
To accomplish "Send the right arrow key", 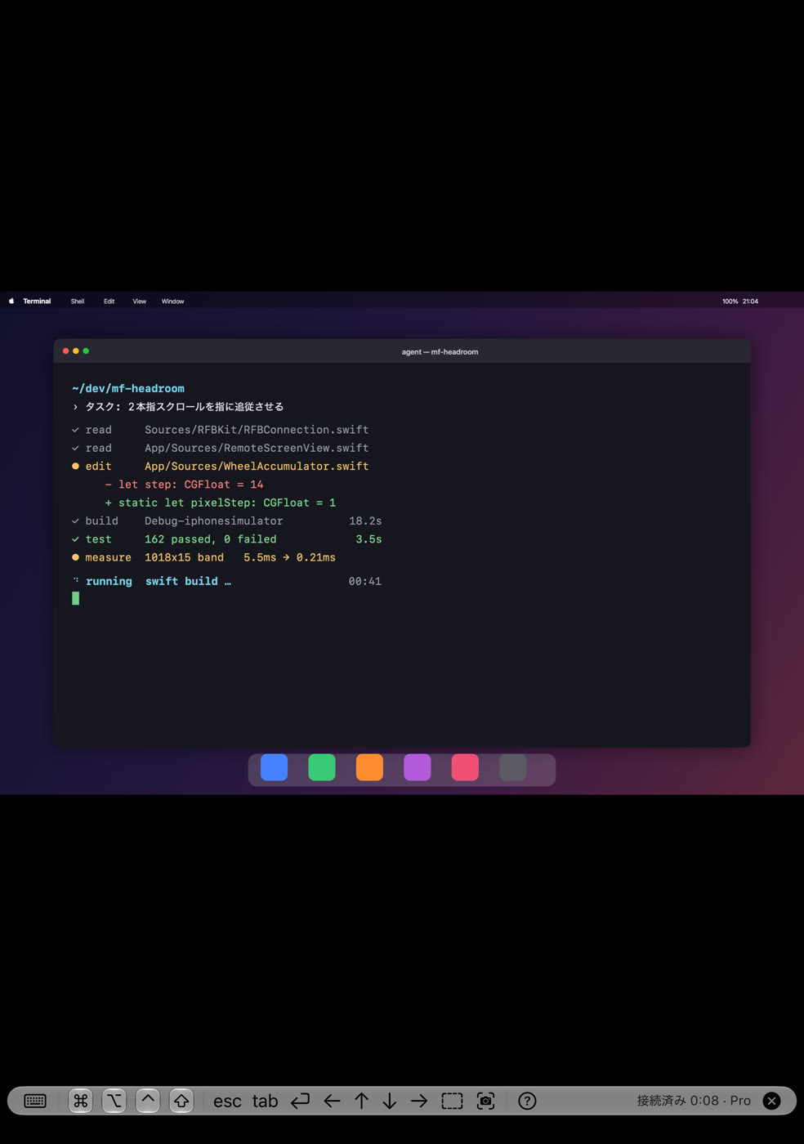I will (x=419, y=1101).
